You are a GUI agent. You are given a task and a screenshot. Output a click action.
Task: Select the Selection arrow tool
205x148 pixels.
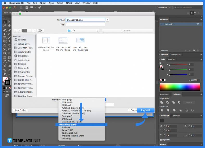5,22
